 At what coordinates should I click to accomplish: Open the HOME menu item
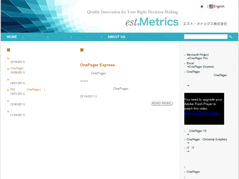click(12, 37)
